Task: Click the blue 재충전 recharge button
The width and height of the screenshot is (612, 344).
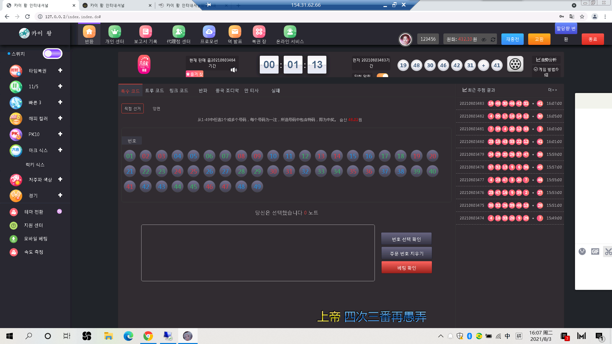Action: tap(513, 39)
